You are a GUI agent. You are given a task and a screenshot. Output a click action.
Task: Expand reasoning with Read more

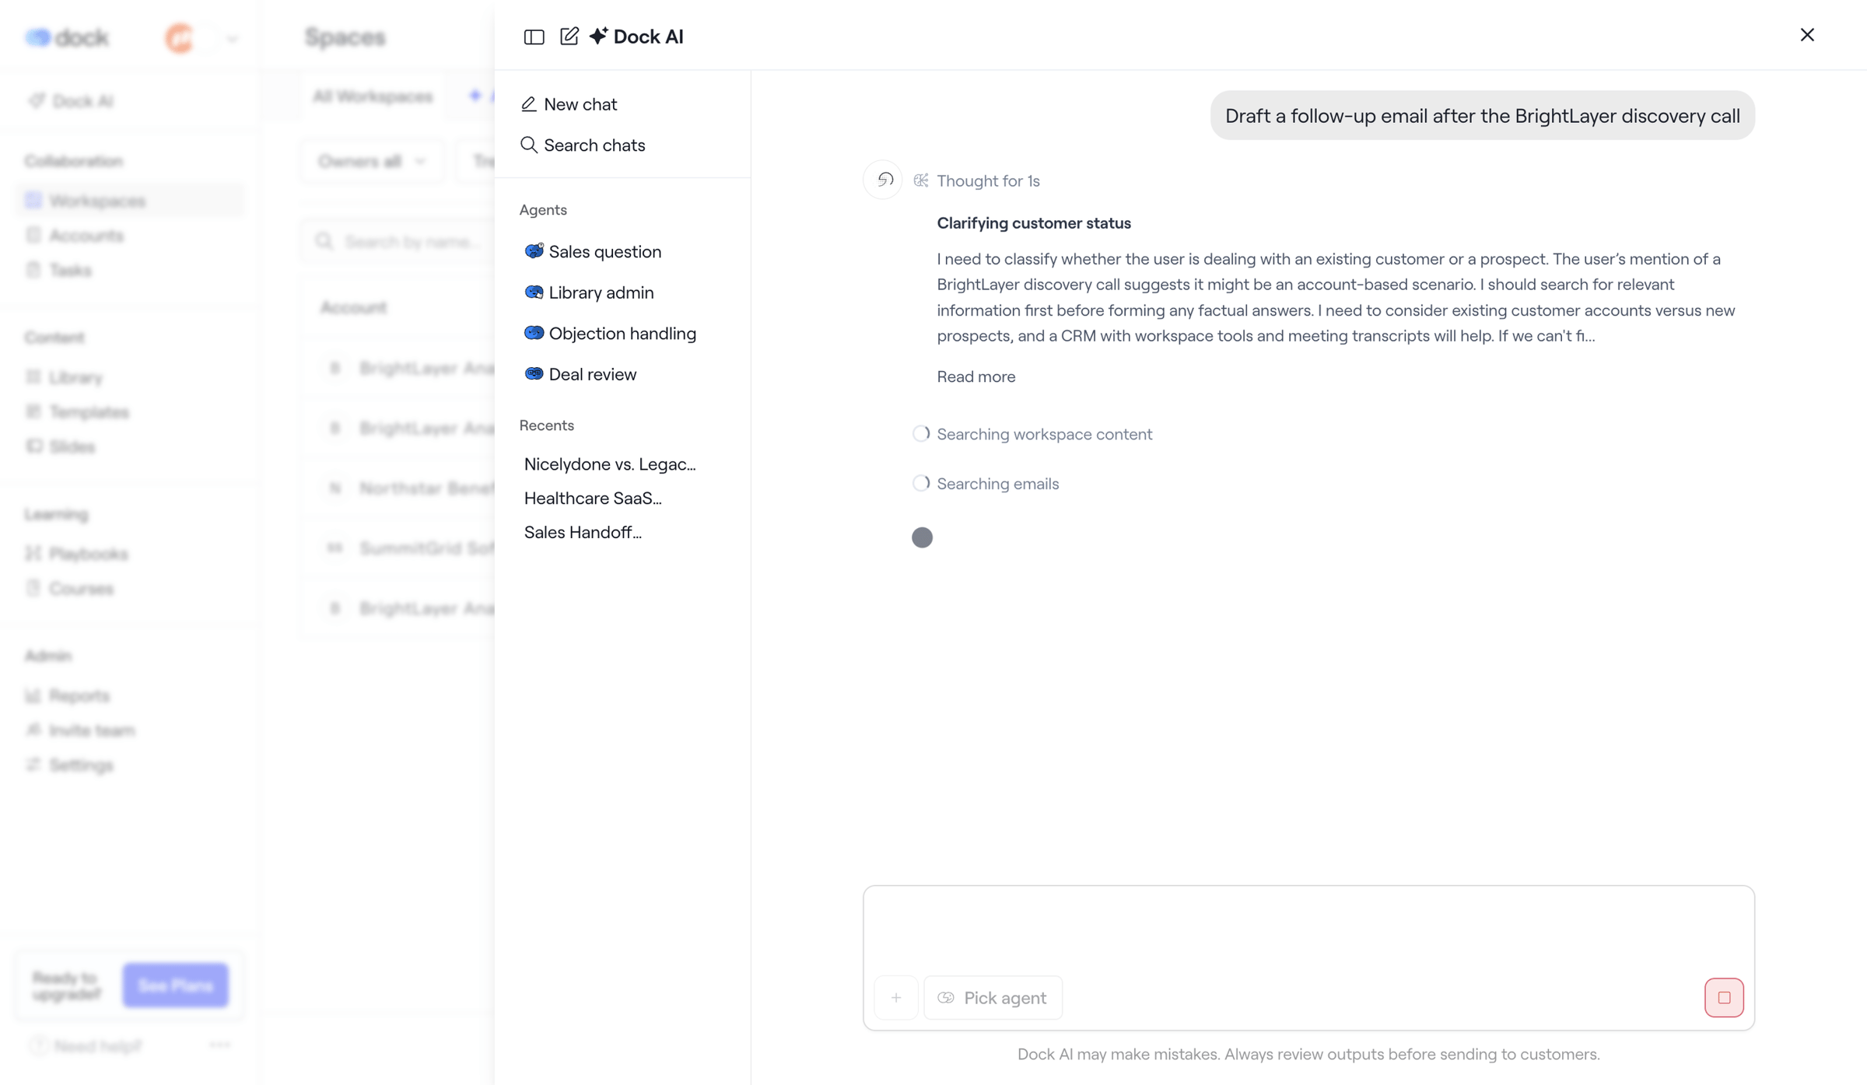tap(976, 376)
